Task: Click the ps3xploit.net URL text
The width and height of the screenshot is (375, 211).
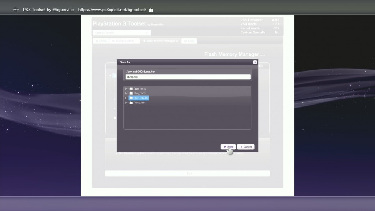Action: click(112, 10)
